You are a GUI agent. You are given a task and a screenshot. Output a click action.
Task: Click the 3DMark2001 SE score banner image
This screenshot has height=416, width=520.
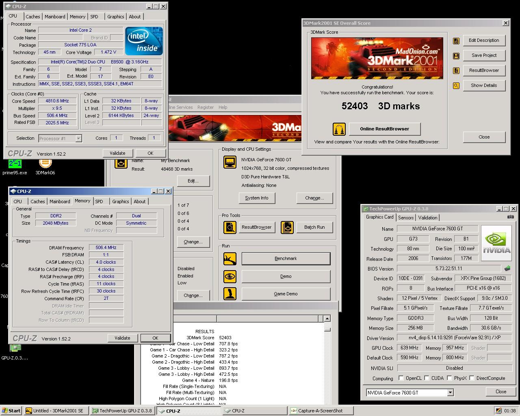tap(377, 58)
